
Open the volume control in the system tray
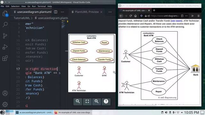166,112
